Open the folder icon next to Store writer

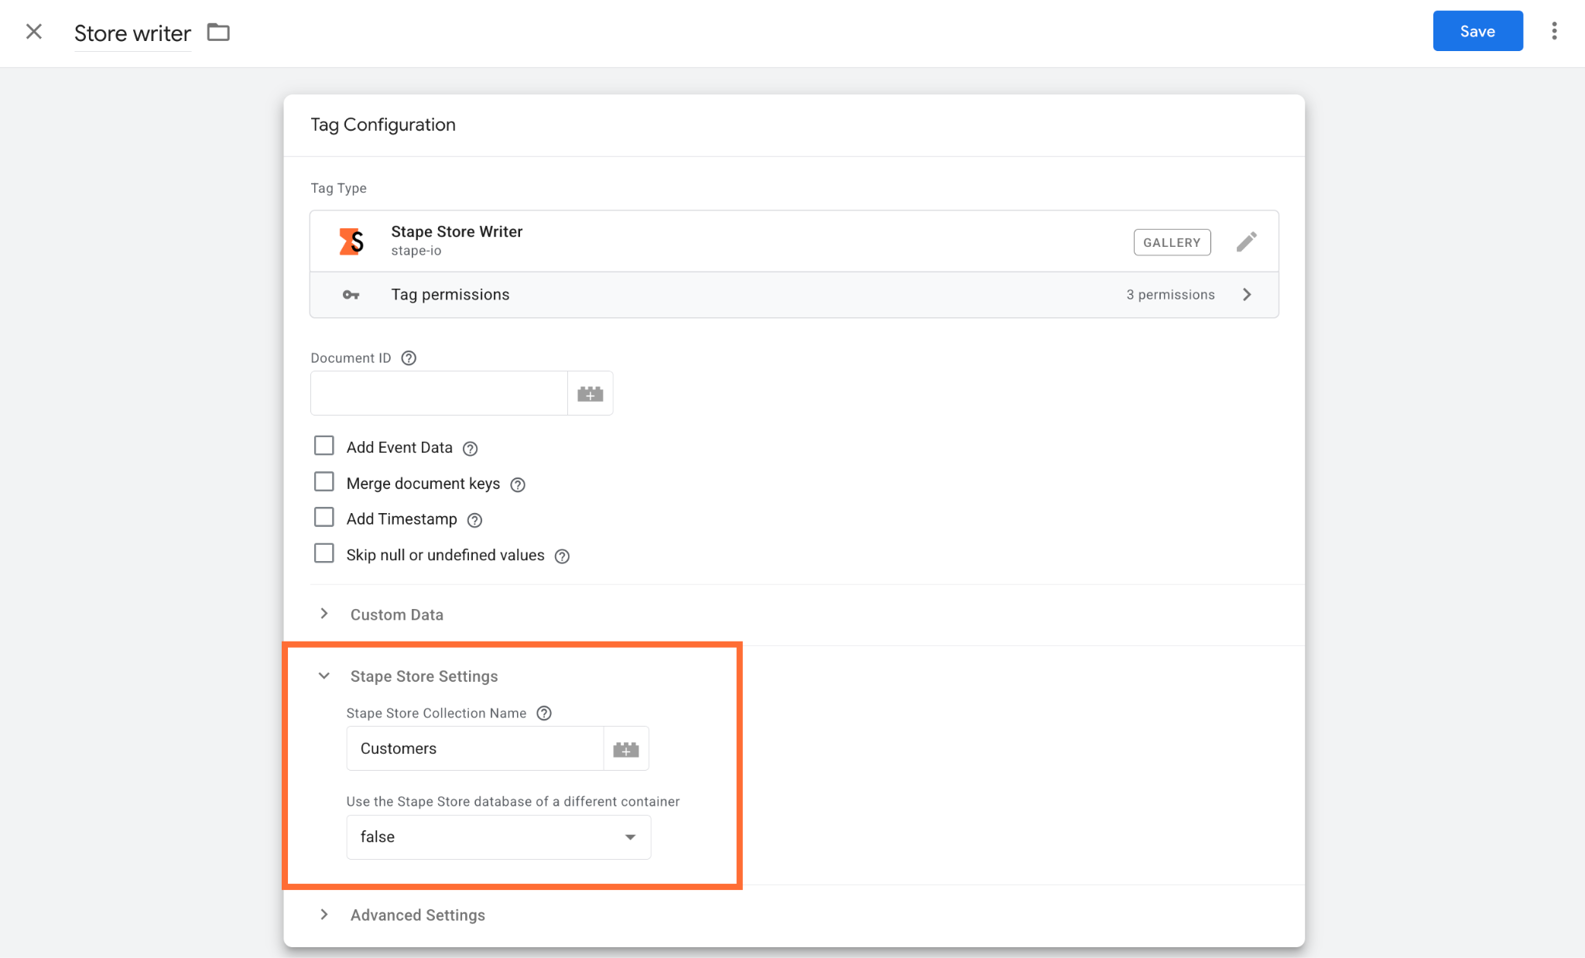pyautogui.click(x=218, y=33)
